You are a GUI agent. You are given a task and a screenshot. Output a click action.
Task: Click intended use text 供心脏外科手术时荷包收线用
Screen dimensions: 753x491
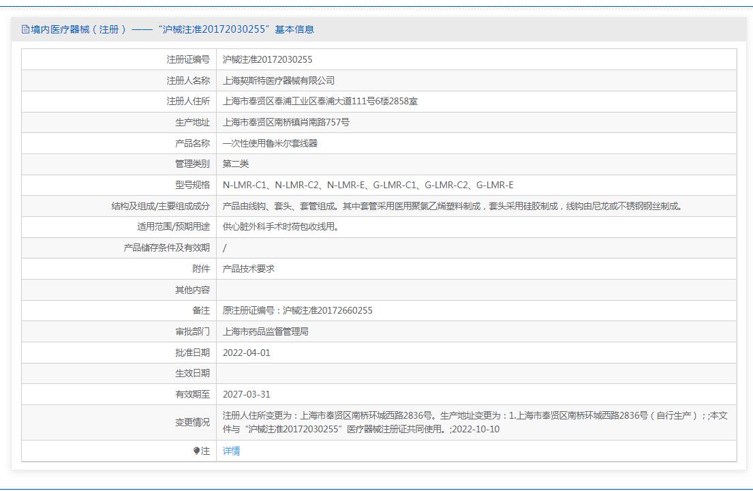tap(280, 227)
